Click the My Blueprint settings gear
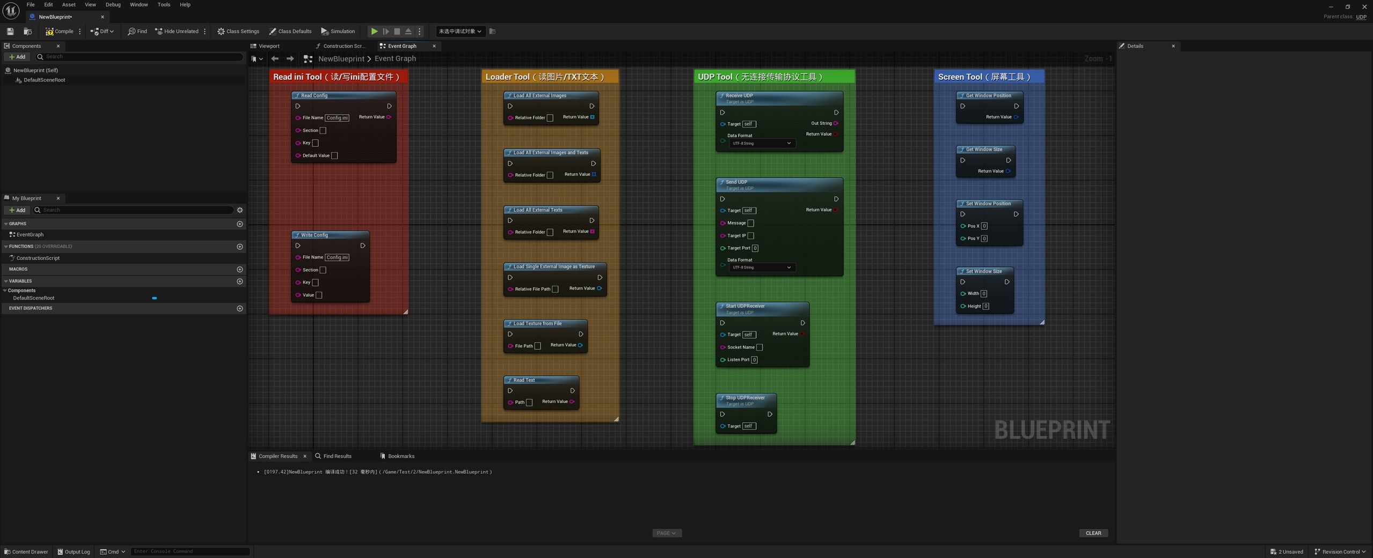1373x558 pixels. [240, 210]
